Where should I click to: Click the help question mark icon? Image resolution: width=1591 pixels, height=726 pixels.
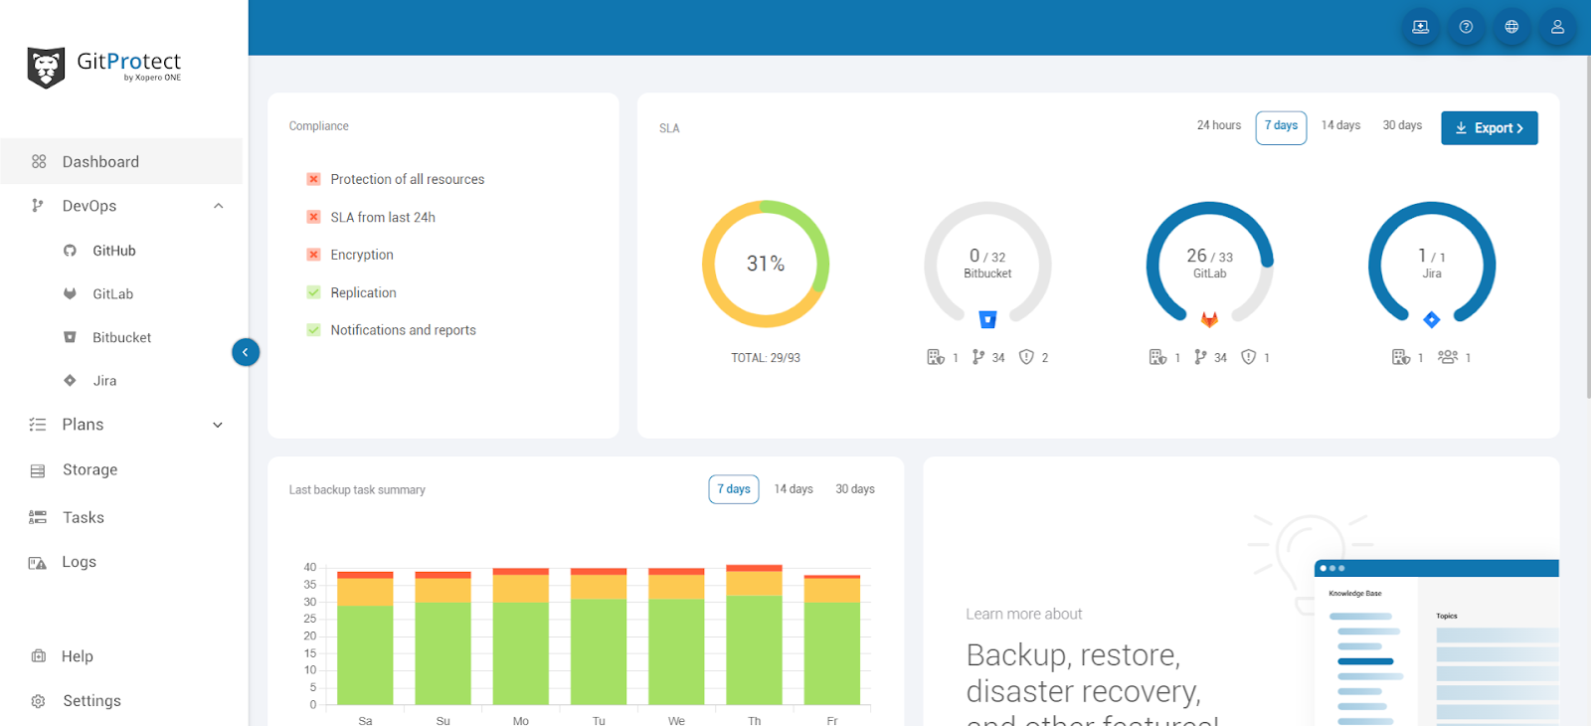(x=1466, y=27)
